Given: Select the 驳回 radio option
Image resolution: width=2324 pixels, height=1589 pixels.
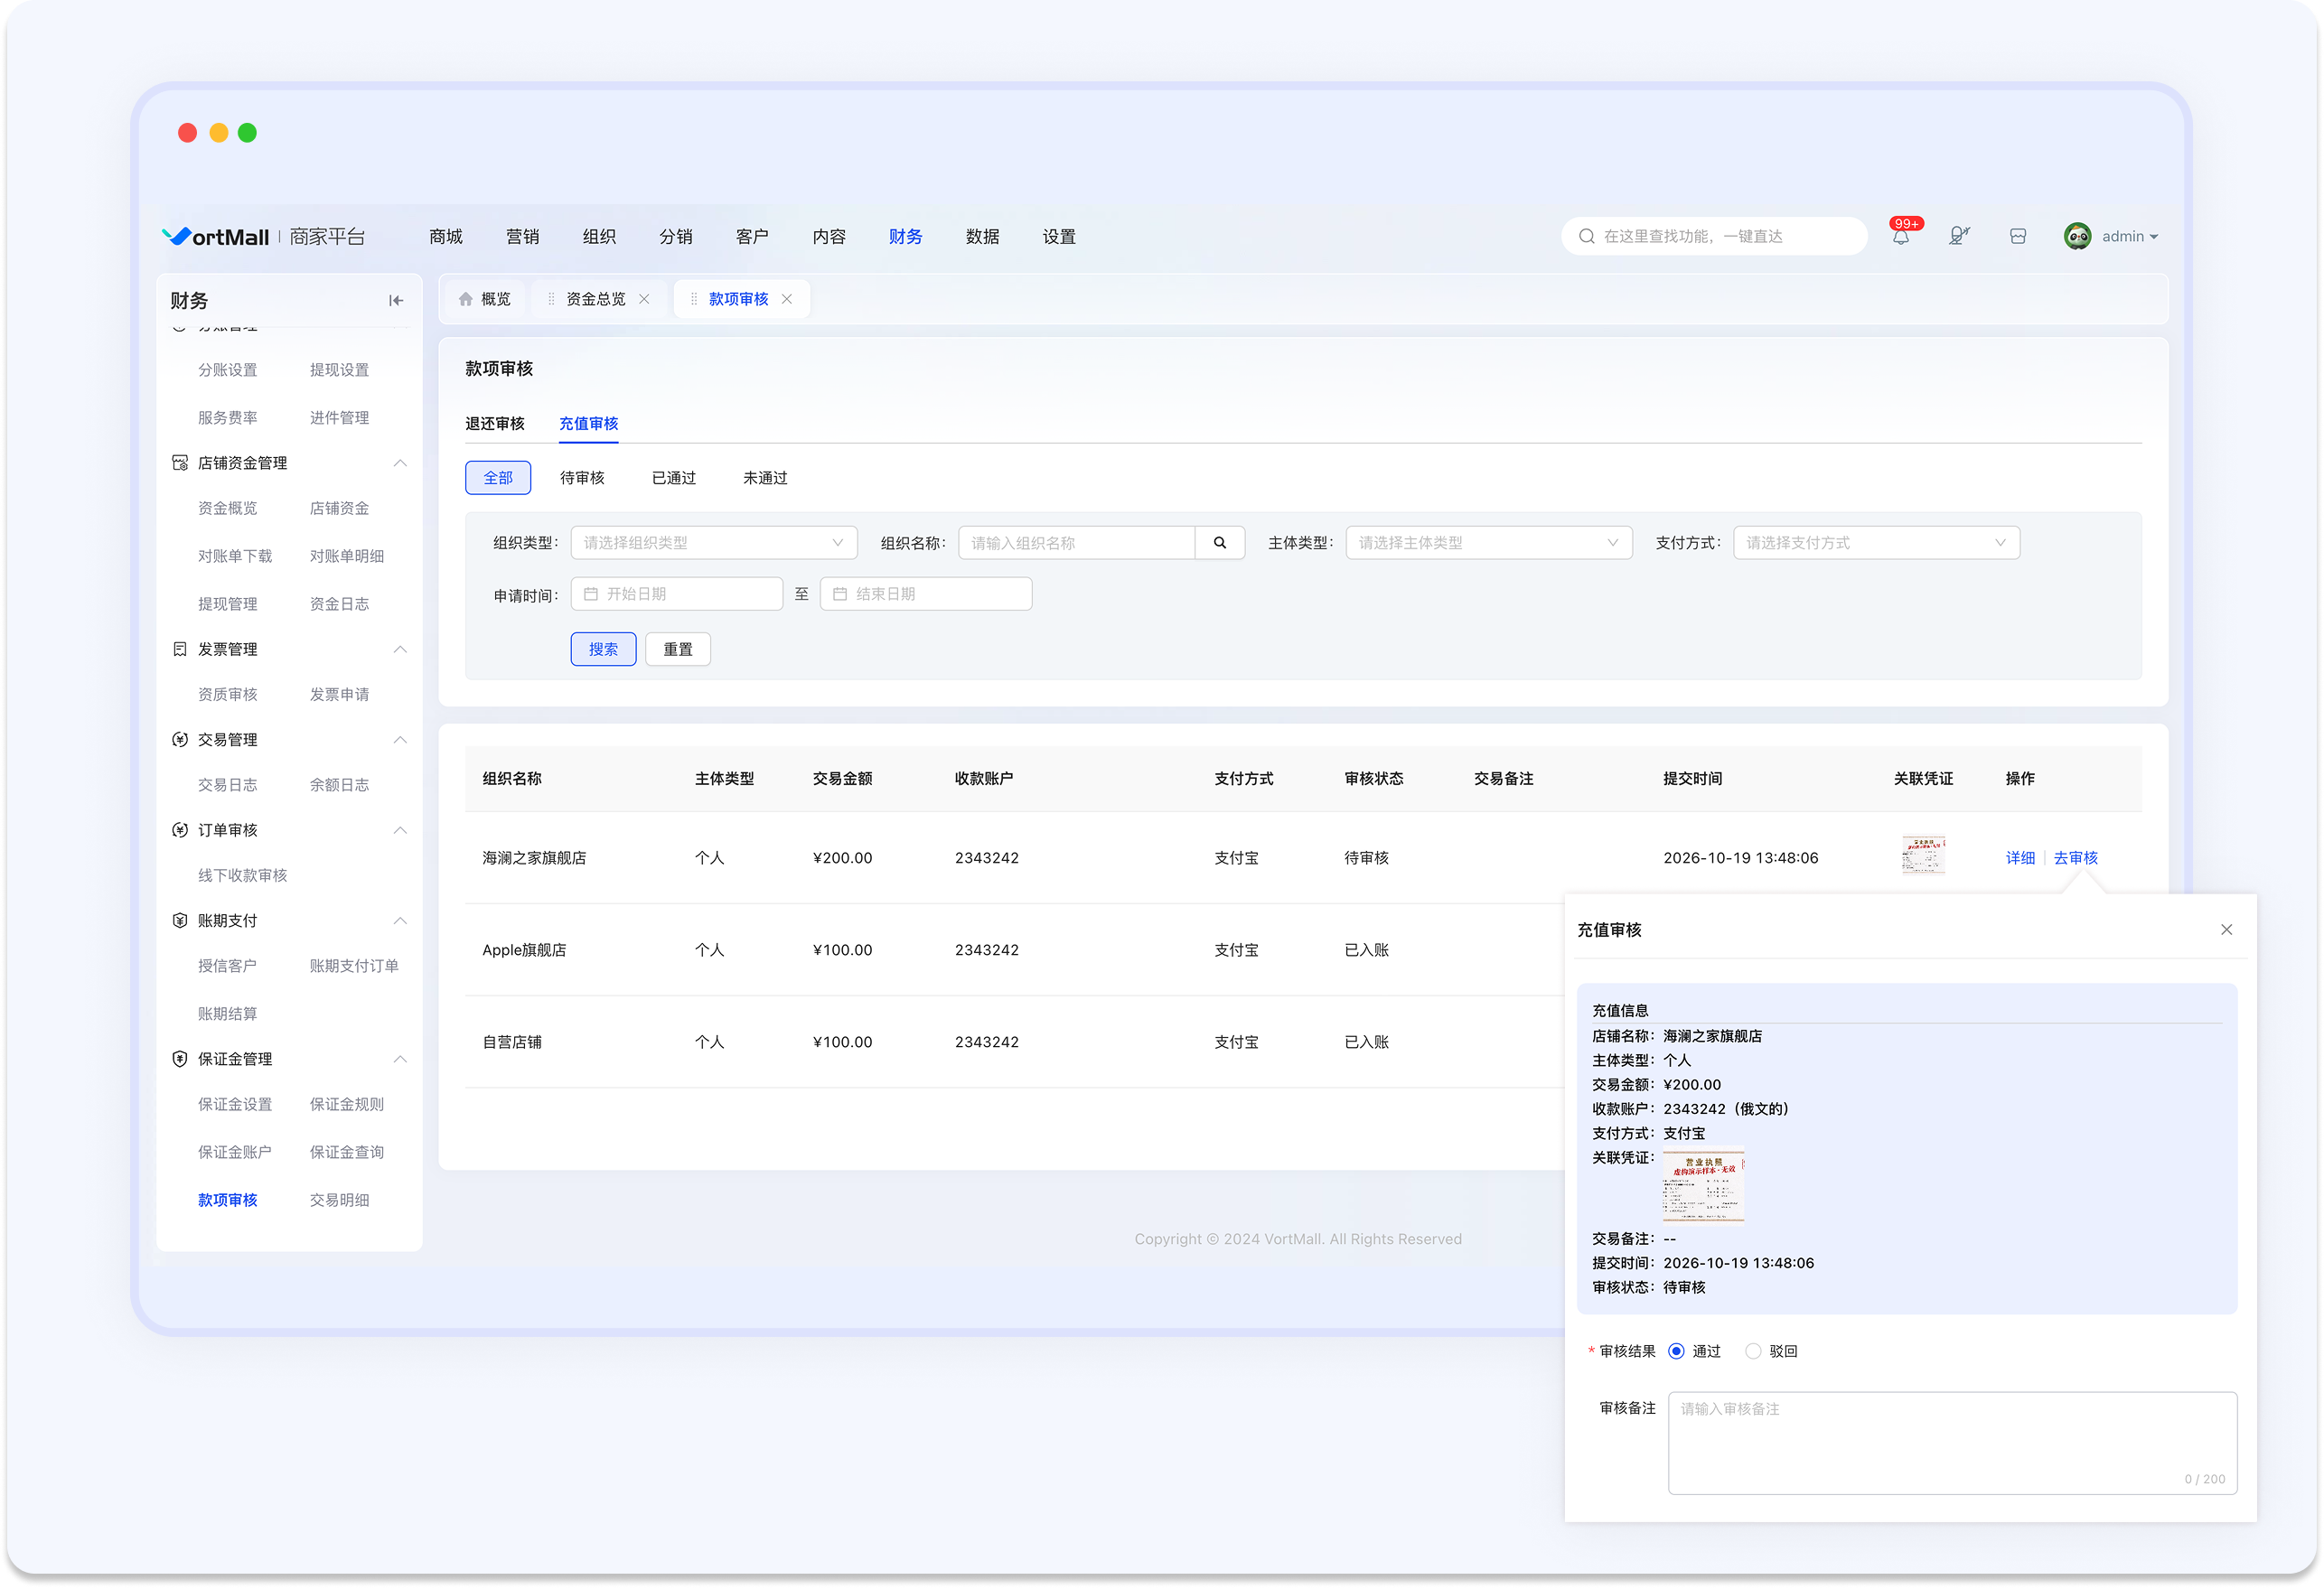Looking at the screenshot, I should click(x=1753, y=1351).
